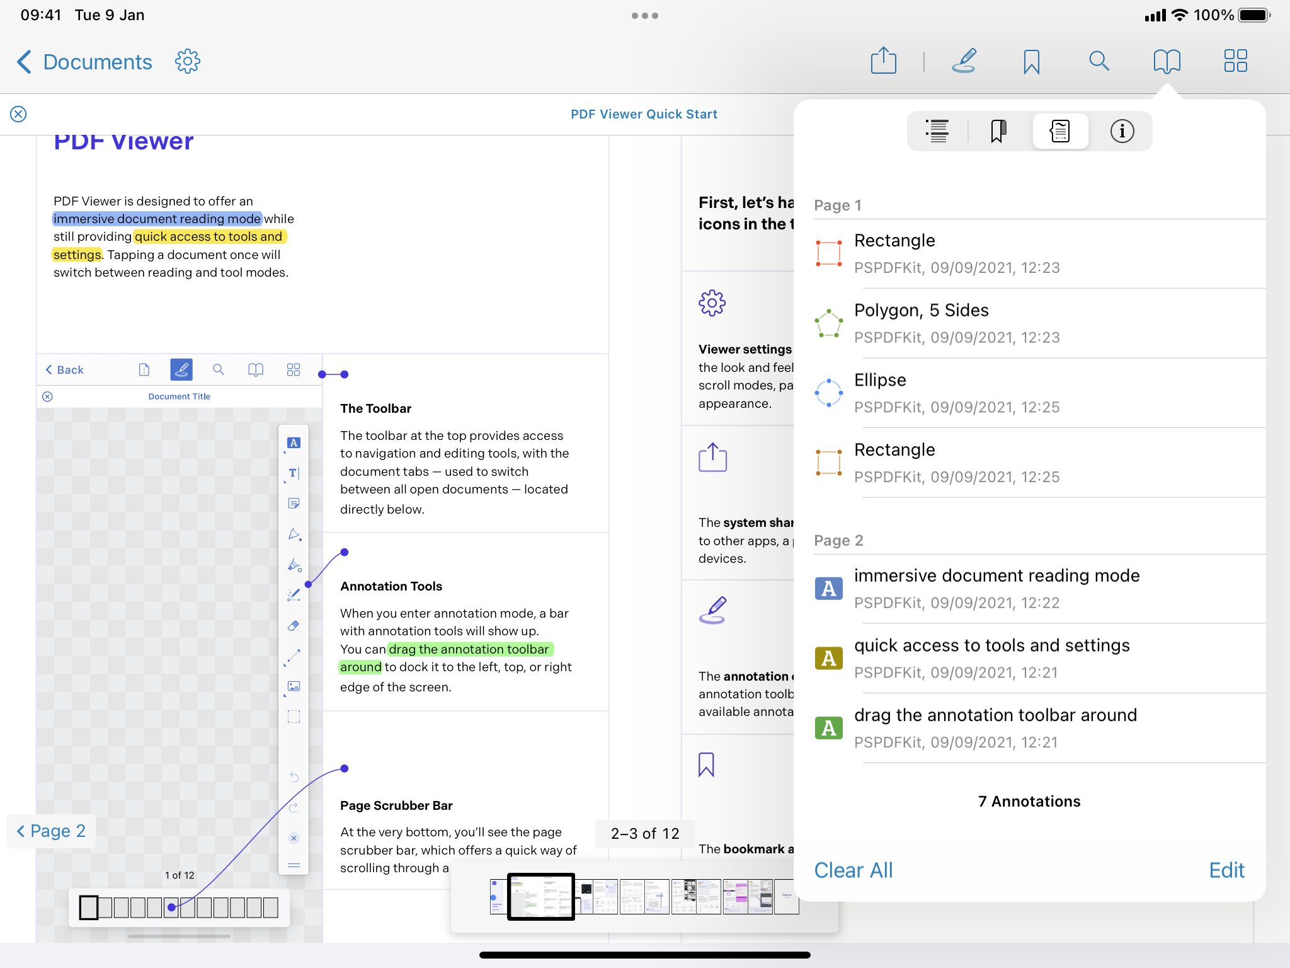This screenshot has width=1290, height=968.
Task: Open document search magnifier
Action: 1099,61
